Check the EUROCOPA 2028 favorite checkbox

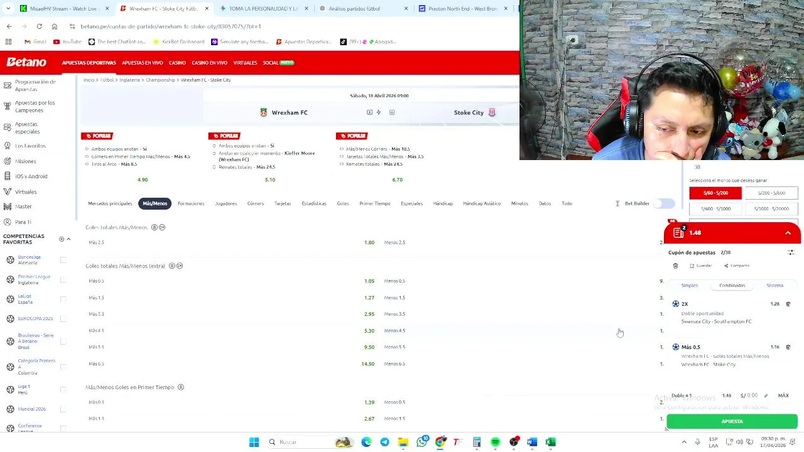click(63, 318)
